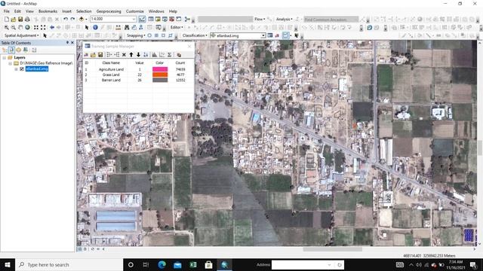Open the Customize menu
This screenshot has height=271, width=483.
(x=134, y=11)
